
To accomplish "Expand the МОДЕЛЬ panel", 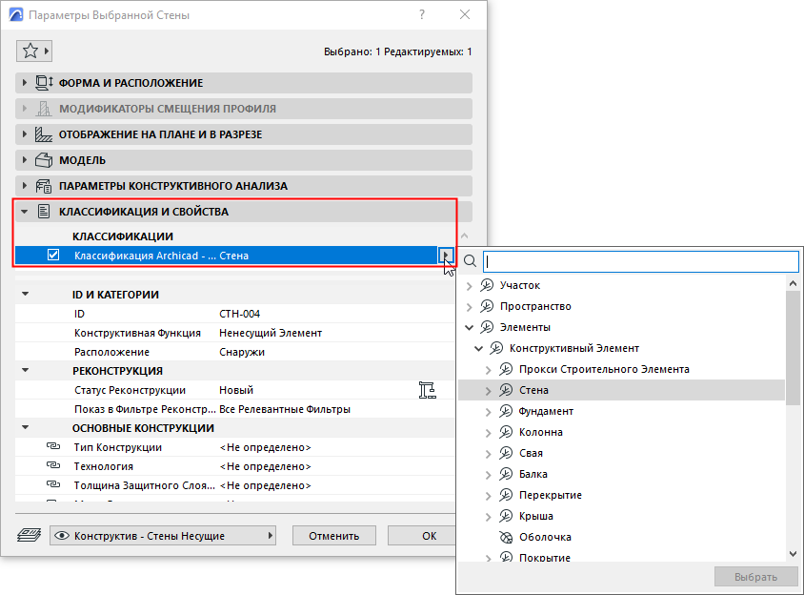I will 24,160.
